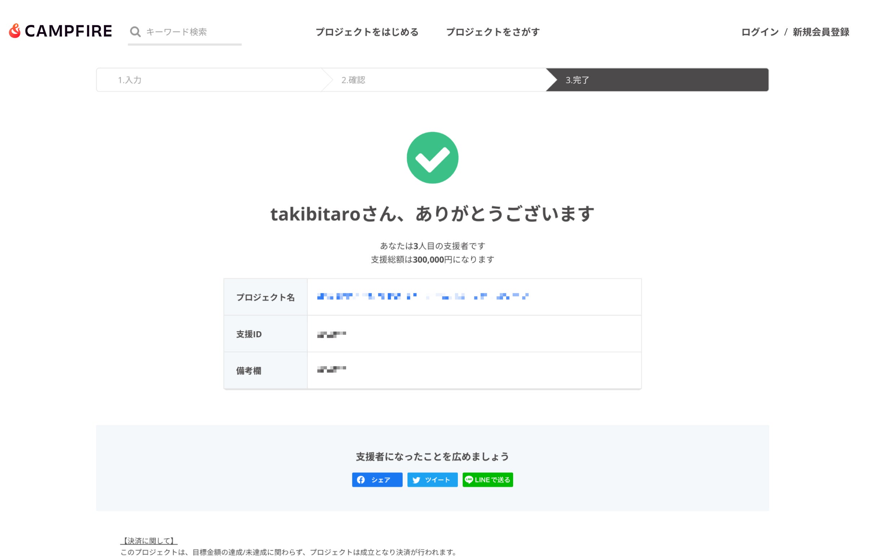Screen dimensions: 870x559
Task: Share the support via the Facebook シェア button
Action: (x=377, y=480)
